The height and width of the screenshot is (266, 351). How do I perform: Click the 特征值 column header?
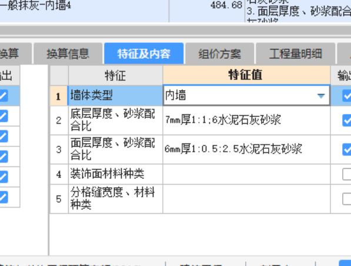pyautogui.click(x=246, y=75)
